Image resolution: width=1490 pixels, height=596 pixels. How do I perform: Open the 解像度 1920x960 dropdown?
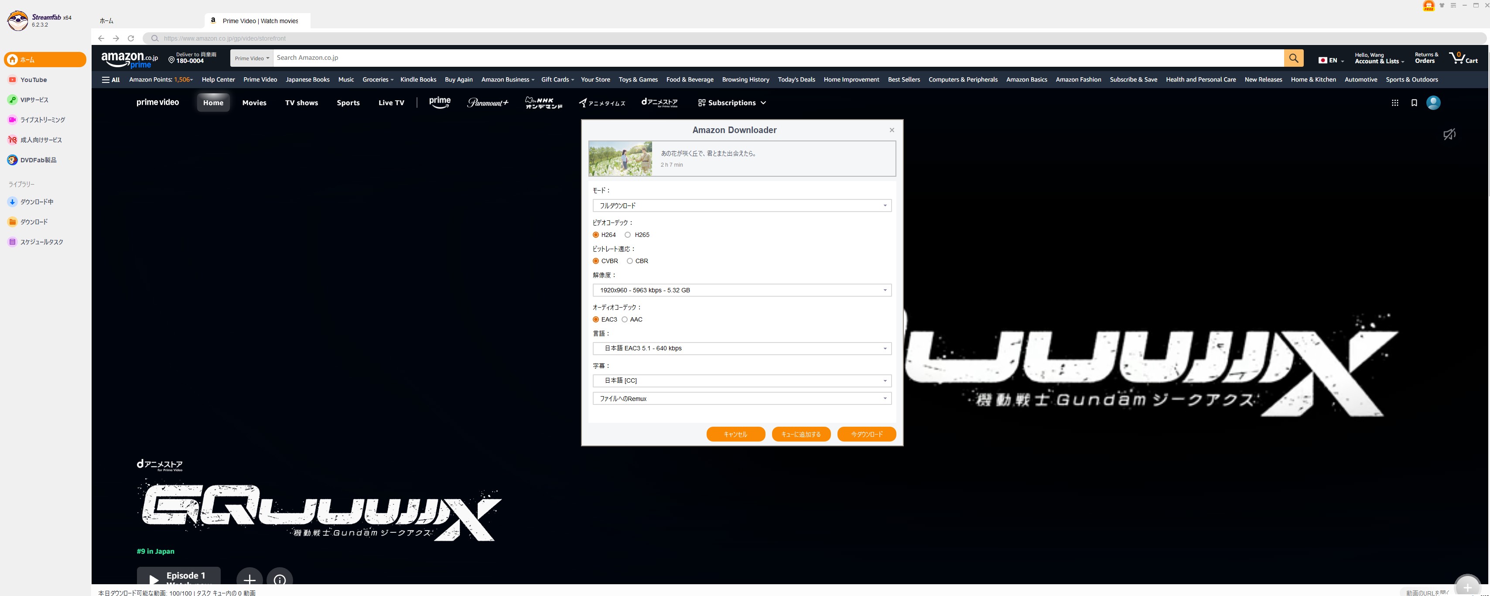point(742,290)
